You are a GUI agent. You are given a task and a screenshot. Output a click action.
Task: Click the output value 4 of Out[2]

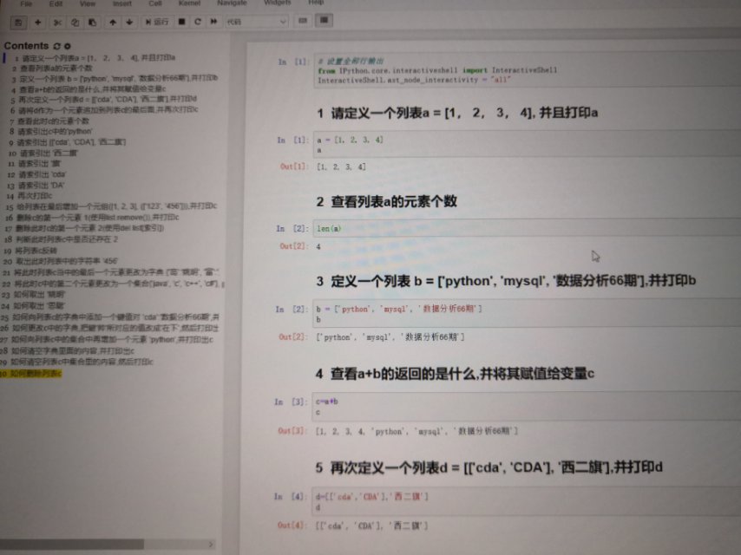click(318, 246)
